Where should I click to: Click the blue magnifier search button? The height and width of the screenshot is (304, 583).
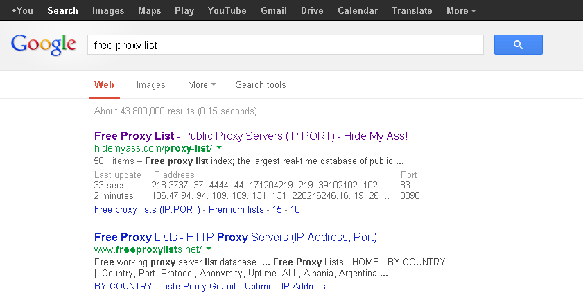[x=518, y=44]
